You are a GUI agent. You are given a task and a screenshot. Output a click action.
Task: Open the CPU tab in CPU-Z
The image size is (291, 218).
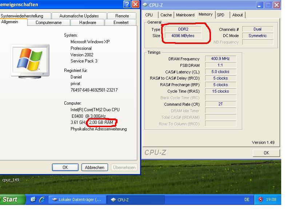pos(150,15)
